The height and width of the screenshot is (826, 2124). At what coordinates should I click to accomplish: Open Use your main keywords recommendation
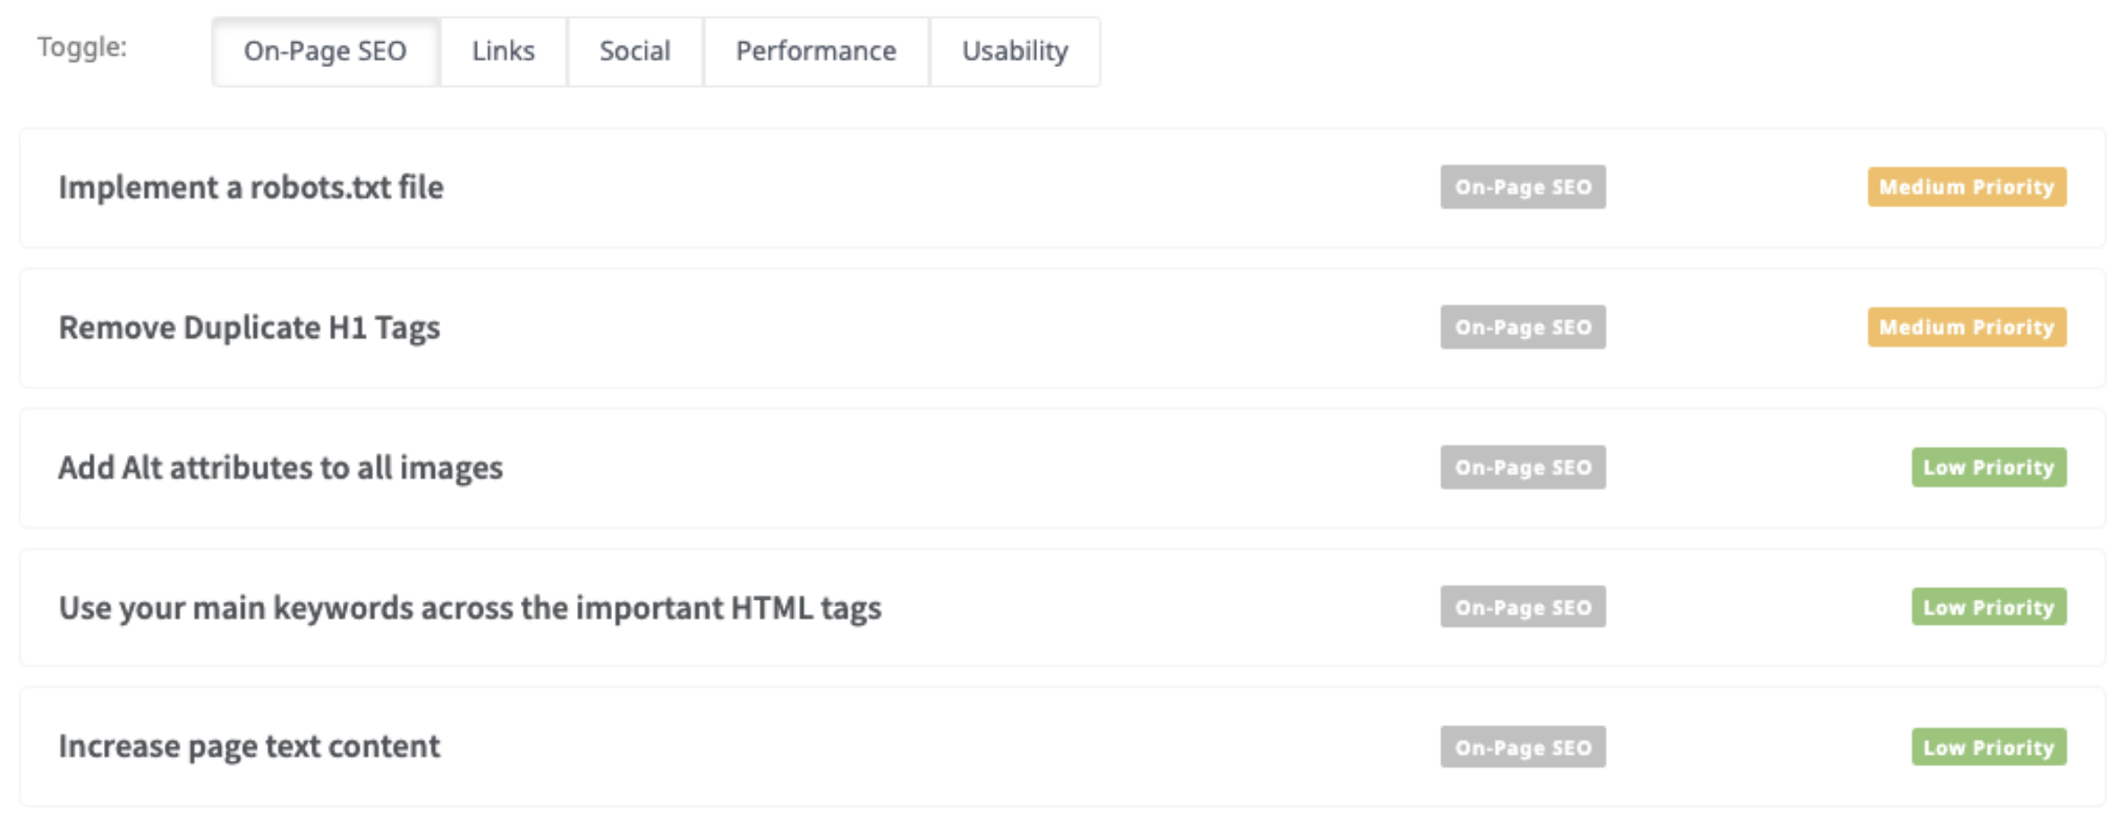(470, 608)
